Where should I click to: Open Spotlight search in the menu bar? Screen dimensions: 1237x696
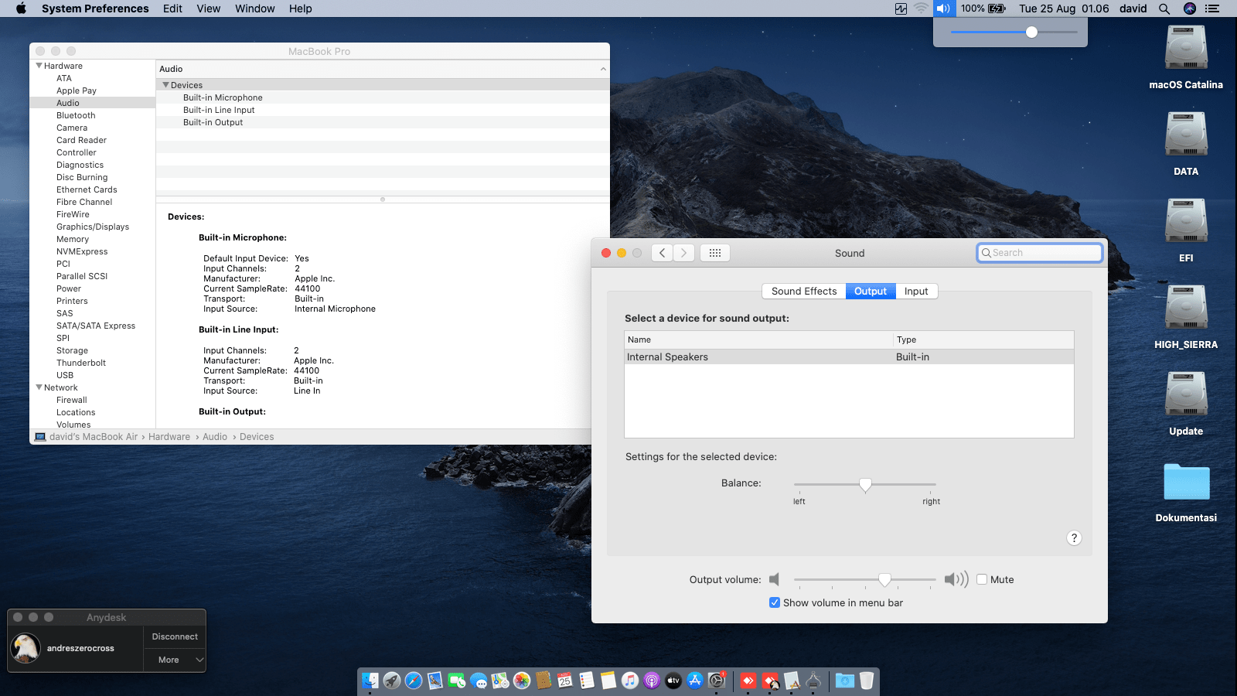(1164, 9)
